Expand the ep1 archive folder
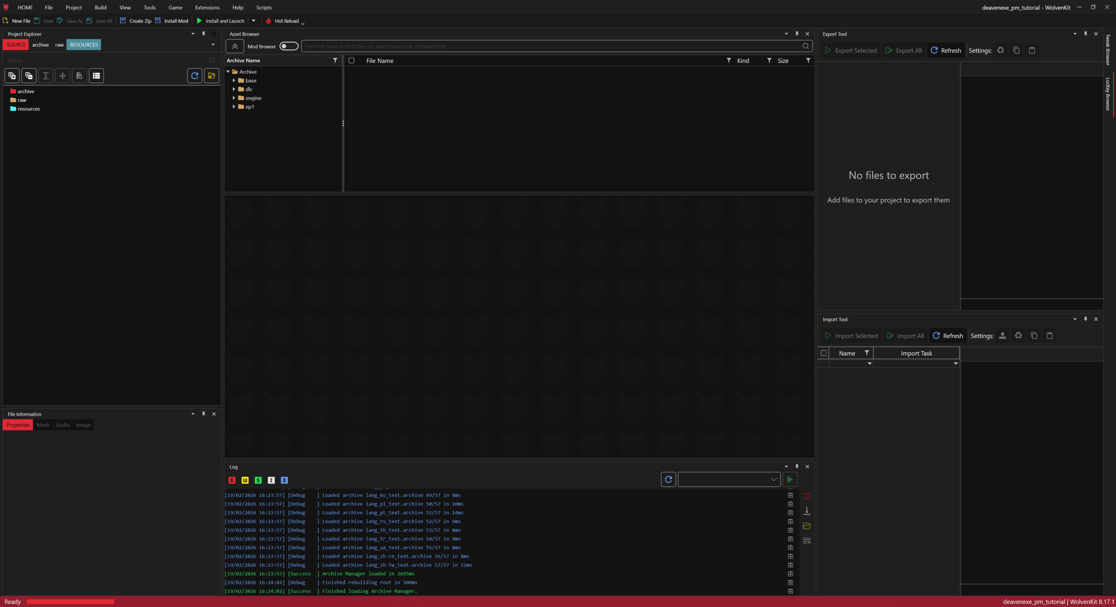Viewport: 1116px width, 607px height. tap(234, 106)
